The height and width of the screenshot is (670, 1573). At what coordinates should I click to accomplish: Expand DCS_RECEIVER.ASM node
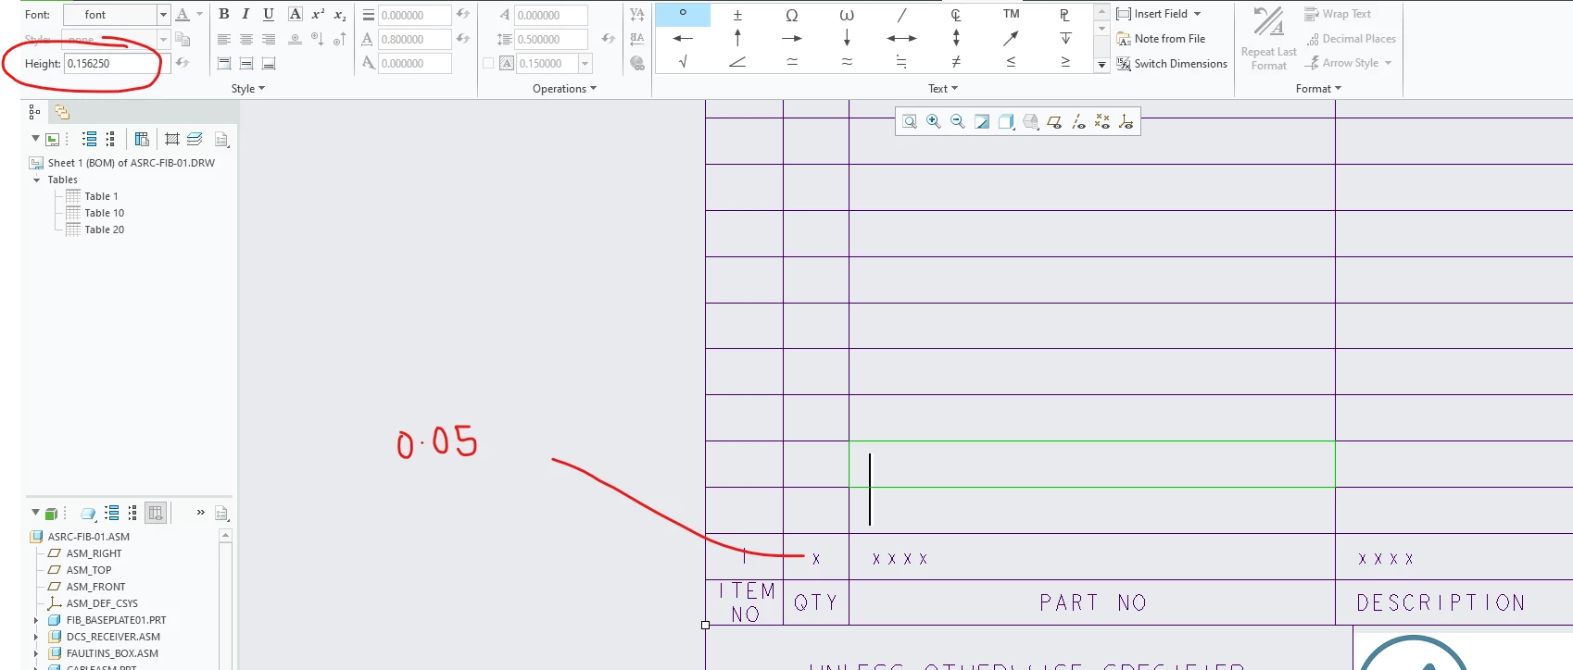click(x=36, y=637)
